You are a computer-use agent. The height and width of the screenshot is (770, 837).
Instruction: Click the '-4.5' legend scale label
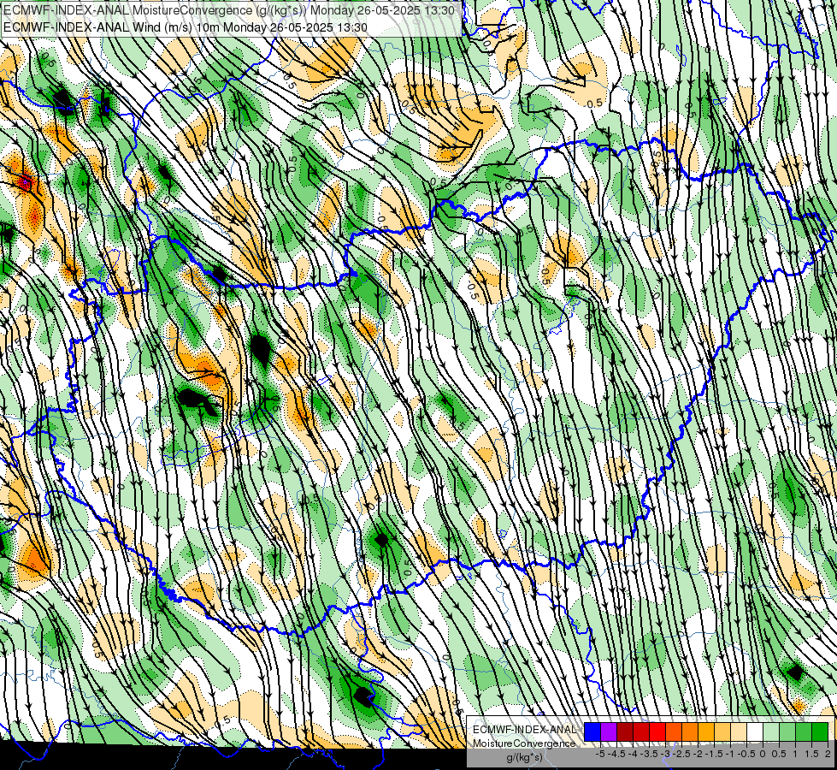pos(616,754)
